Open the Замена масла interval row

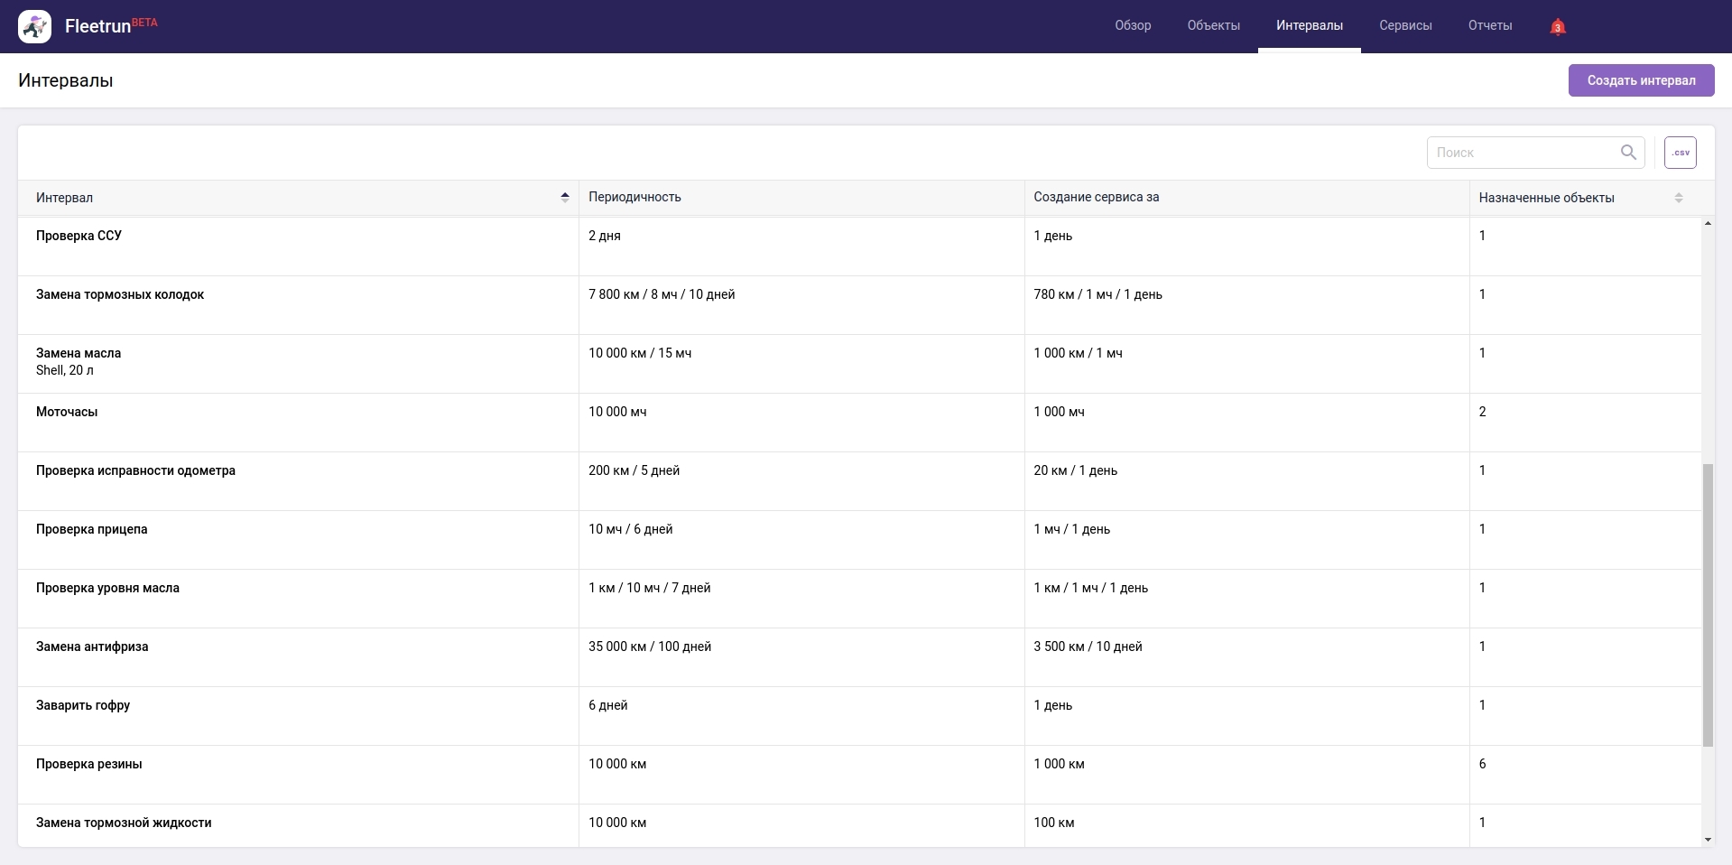click(79, 353)
